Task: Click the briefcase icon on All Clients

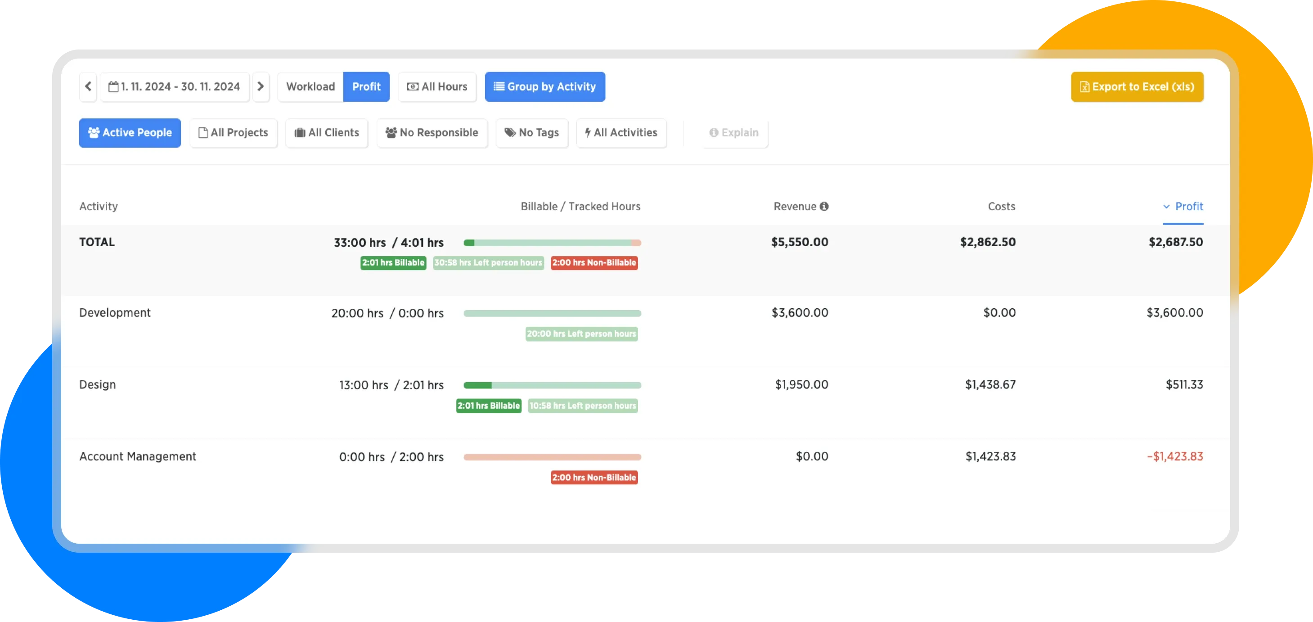Action: point(300,133)
